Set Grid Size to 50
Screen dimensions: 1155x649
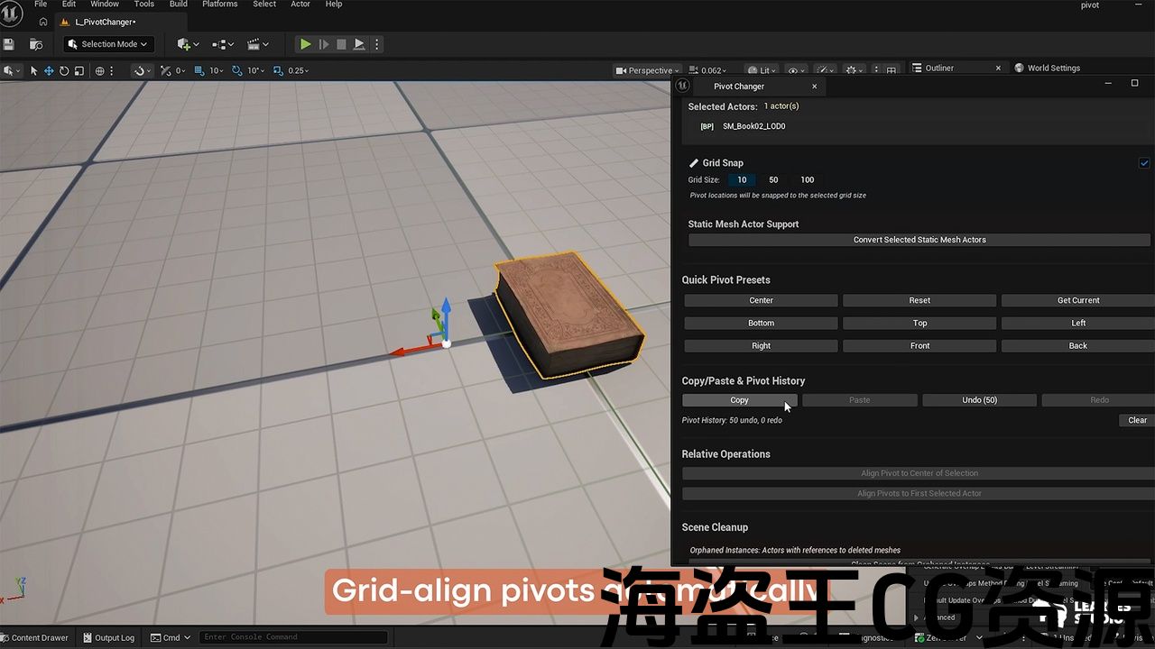point(773,180)
